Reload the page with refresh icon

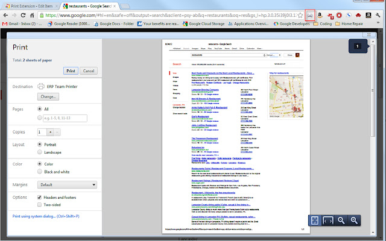tap(23, 15)
